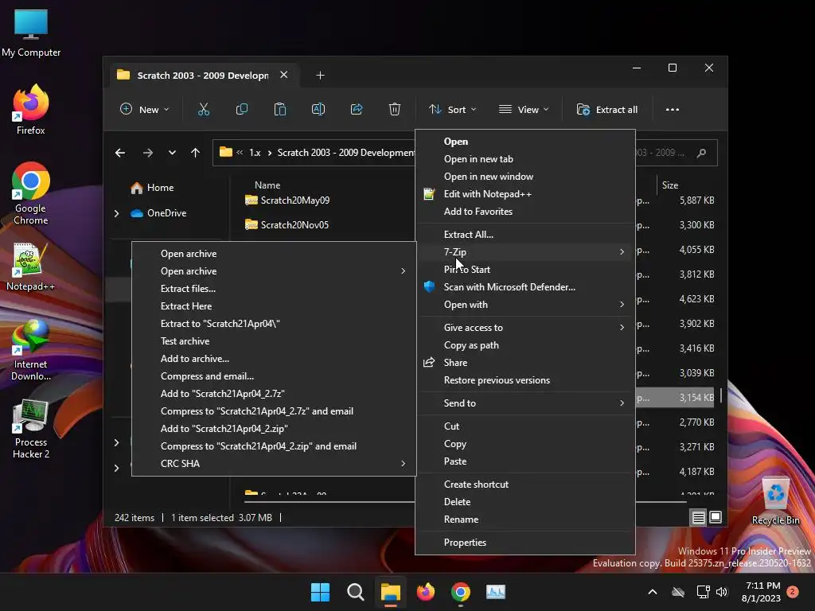Go back with the left arrow button

[x=120, y=153]
